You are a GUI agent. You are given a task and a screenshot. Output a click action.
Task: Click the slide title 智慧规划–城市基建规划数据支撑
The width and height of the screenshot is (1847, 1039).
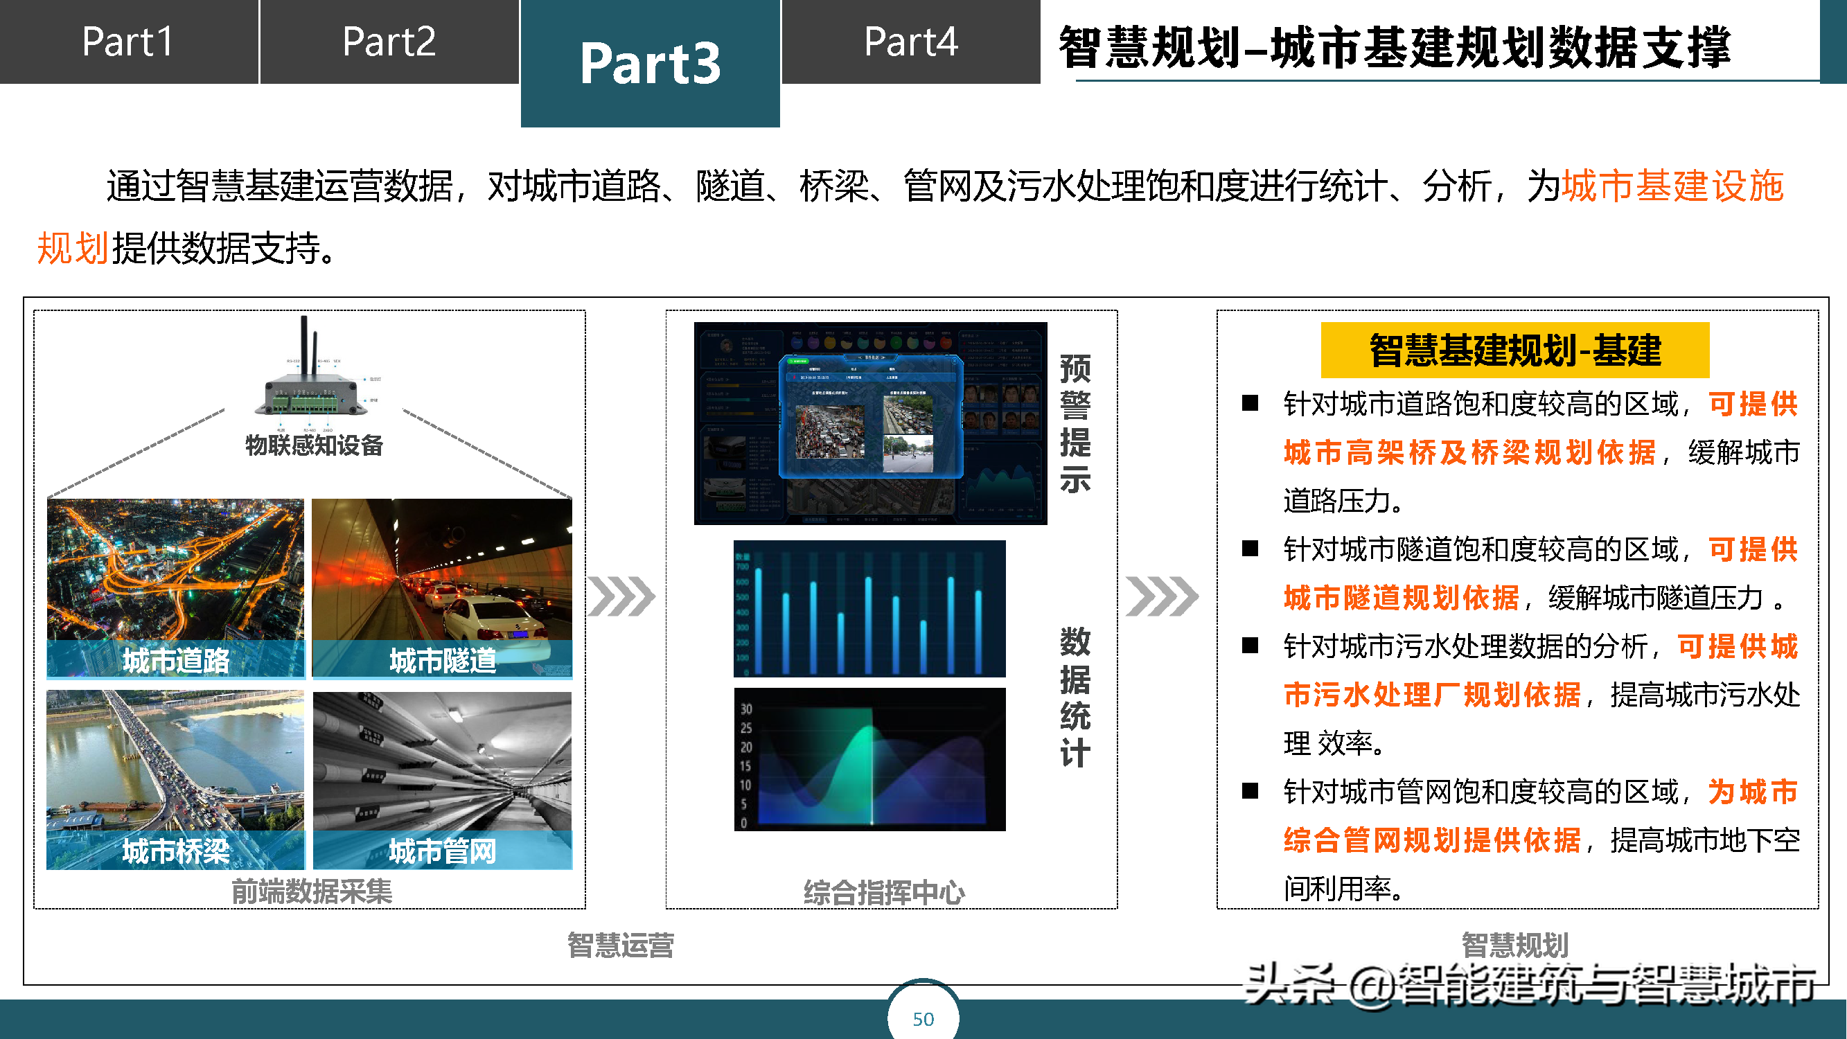tap(1395, 47)
